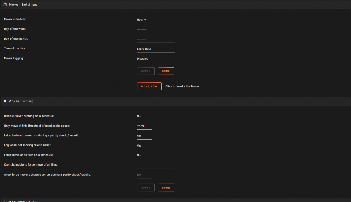Click Apply in Mover Settings
The width and height of the screenshot is (351, 202).
[146, 71]
